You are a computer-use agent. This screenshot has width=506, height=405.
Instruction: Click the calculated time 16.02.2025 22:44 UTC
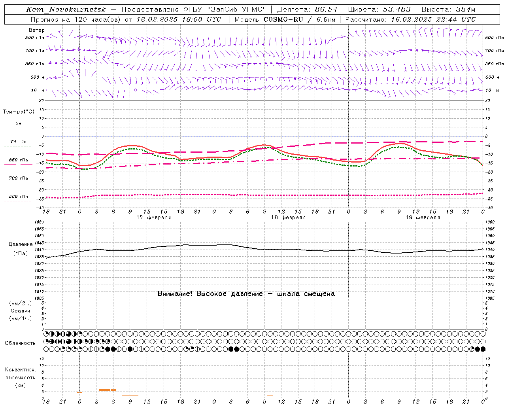coord(433,19)
